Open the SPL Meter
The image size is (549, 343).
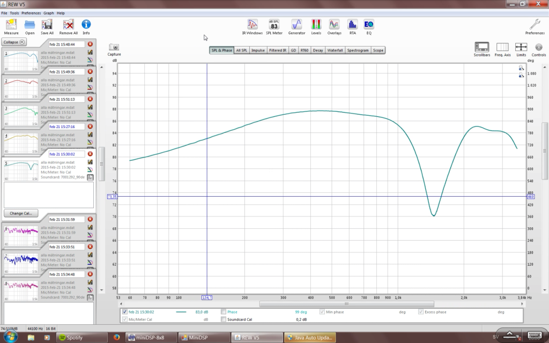pyautogui.click(x=274, y=27)
